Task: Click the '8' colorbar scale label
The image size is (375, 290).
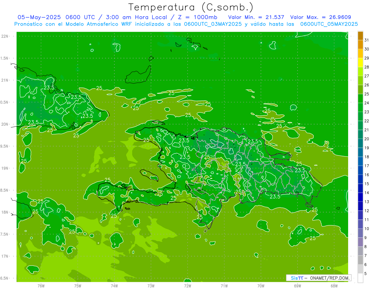Action: tap(366, 247)
